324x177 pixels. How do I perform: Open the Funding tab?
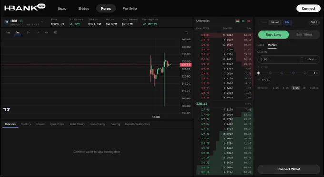pos(115,124)
